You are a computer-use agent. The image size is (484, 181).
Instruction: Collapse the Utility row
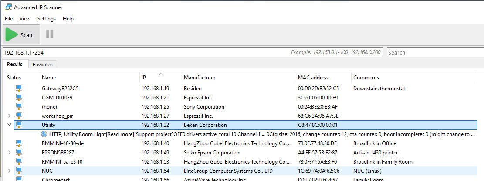coord(9,125)
